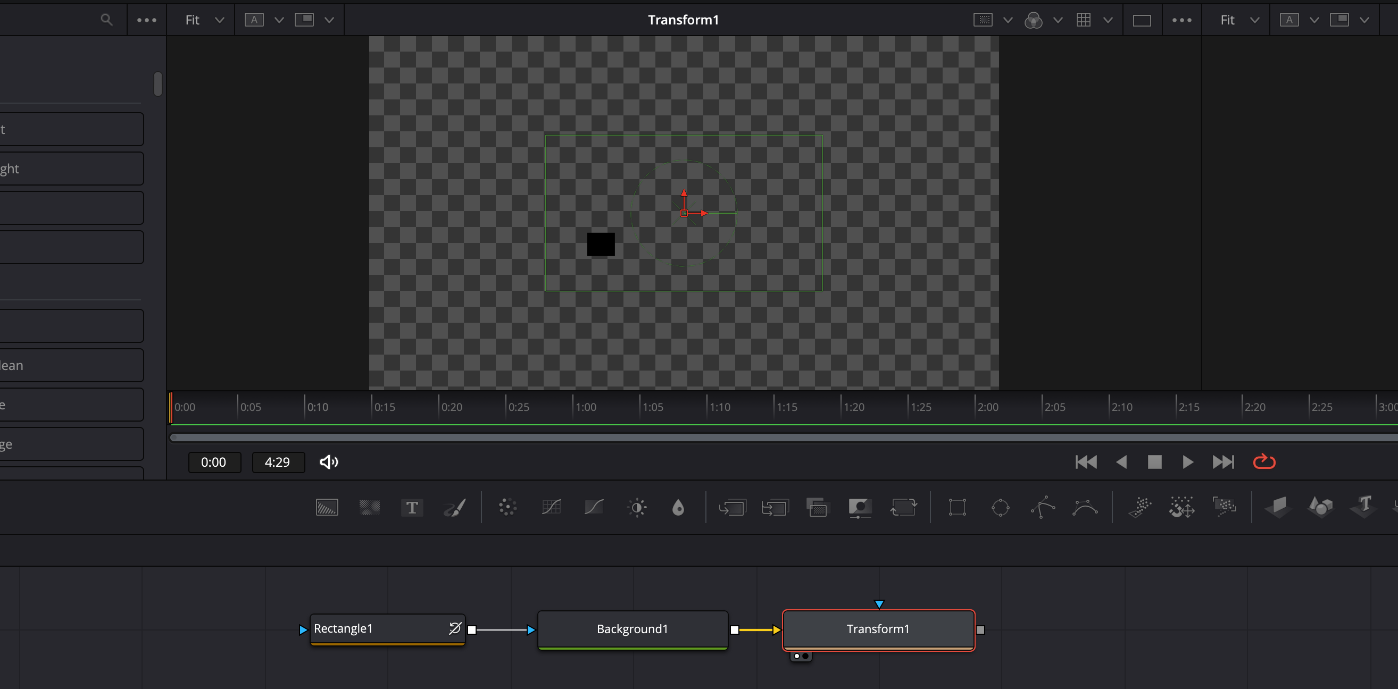Click the current time field showing 0:00
Image resolution: width=1398 pixels, height=689 pixels.
tap(214, 462)
